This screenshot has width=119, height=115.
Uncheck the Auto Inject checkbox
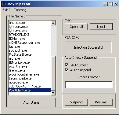click(67, 65)
